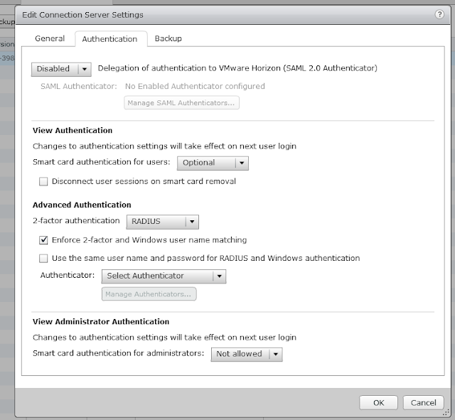The width and height of the screenshot is (455, 420).
Task: Click the Manage Authenticators button
Action: pyautogui.click(x=149, y=294)
